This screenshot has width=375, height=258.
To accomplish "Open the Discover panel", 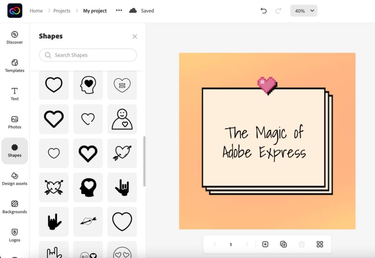I will (x=14, y=38).
